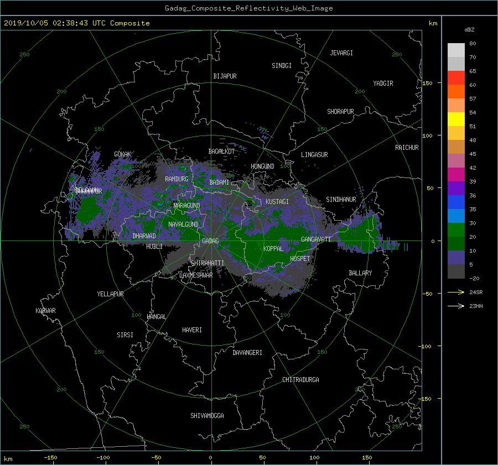Viewport: 498px width, 465px height.
Task: Click the KOPPAL city label
Action: [x=273, y=249]
